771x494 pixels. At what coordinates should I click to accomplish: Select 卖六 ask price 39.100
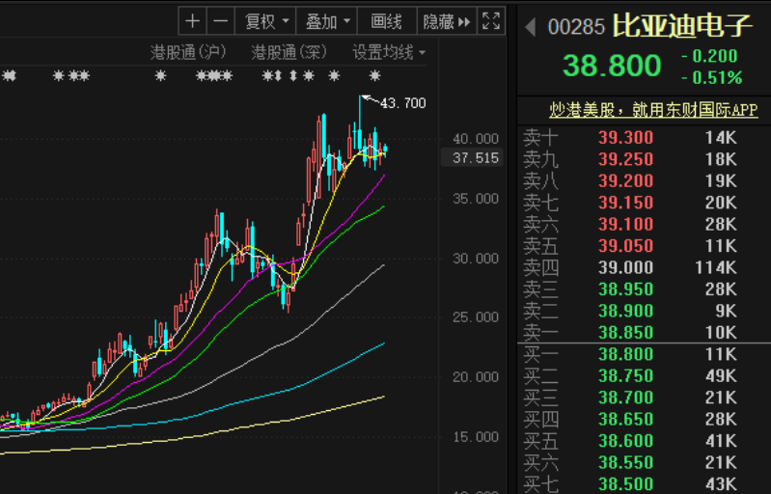click(x=625, y=224)
